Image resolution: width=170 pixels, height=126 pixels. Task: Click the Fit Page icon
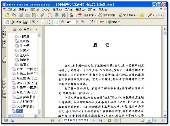49,22
